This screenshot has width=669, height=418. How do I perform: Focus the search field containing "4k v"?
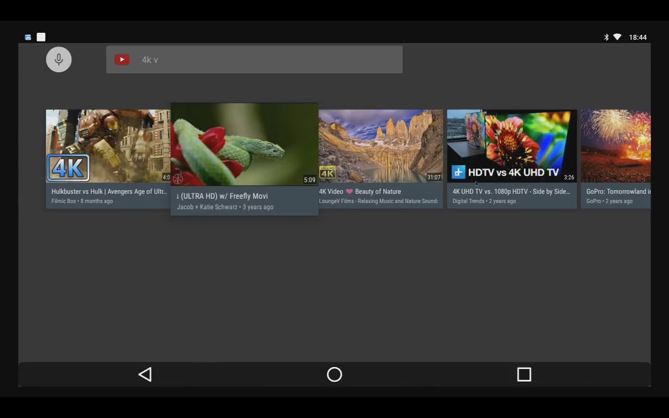point(254,60)
